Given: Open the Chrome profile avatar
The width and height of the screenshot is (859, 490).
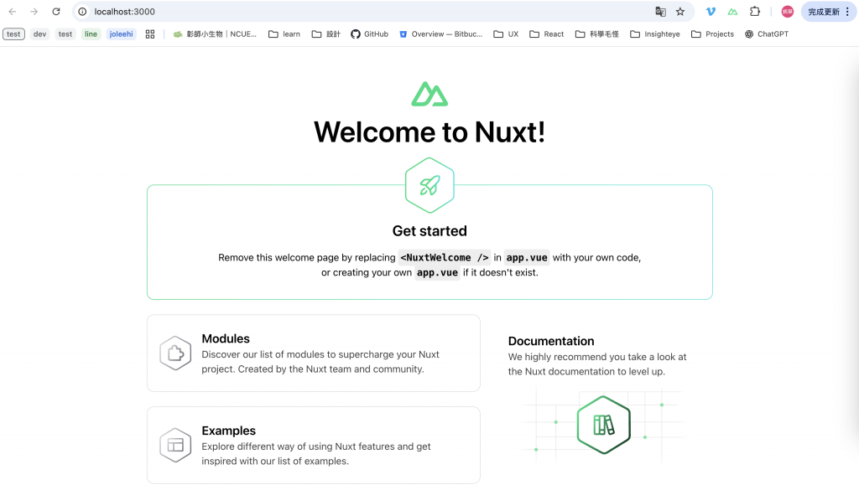Looking at the screenshot, I should [x=787, y=12].
